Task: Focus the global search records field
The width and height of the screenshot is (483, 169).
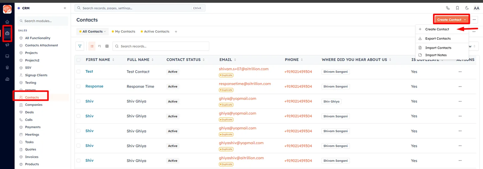Action: [140, 8]
